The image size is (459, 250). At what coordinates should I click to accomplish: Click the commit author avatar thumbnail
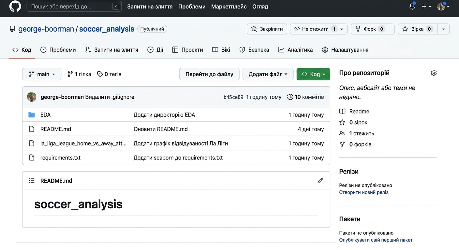click(32, 97)
